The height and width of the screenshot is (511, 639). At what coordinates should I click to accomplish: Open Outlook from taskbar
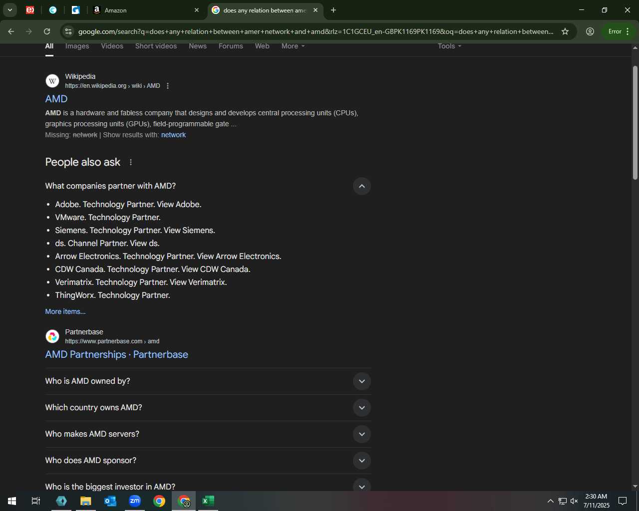click(x=110, y=501)
